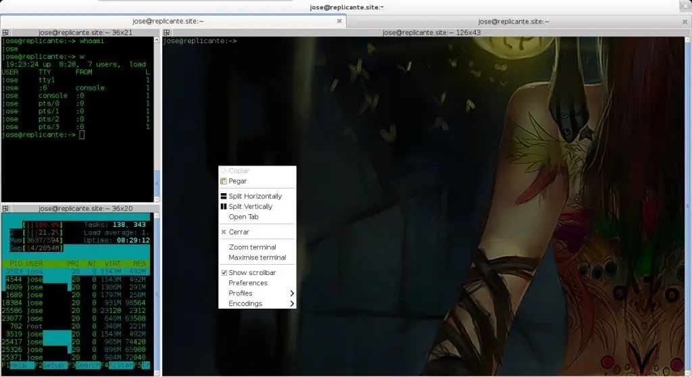Click F3 Search in htop footer
Viewport: 692px width, 377px height.
tap(84, 365)
